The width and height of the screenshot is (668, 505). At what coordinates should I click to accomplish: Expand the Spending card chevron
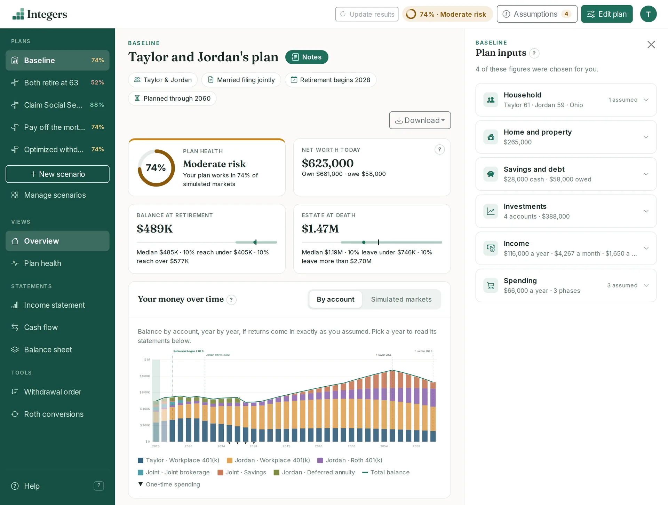point(646,286)
